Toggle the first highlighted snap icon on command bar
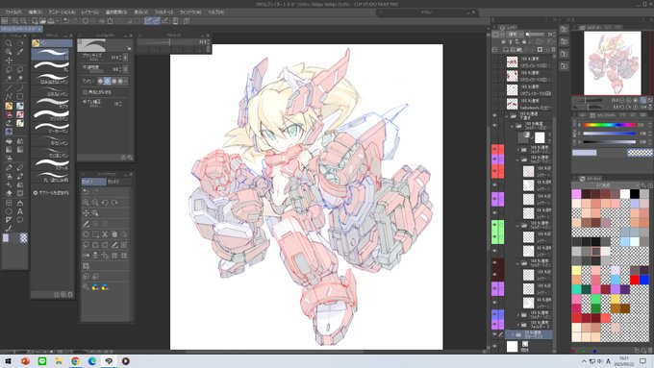Image resolution: width=654 pixels, height=368 pixels. pyautogui.click(x=148, y=21)
